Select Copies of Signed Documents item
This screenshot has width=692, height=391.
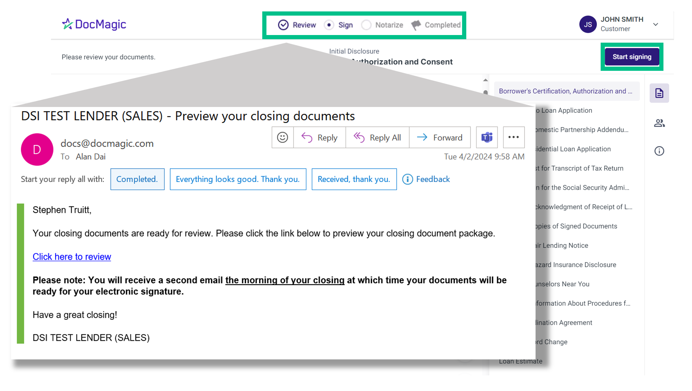coord(576,226)
